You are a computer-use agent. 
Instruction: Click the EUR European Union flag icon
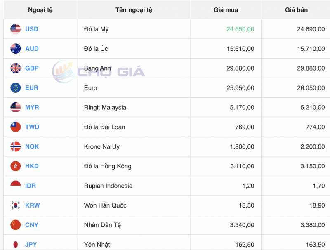point(15,88)
